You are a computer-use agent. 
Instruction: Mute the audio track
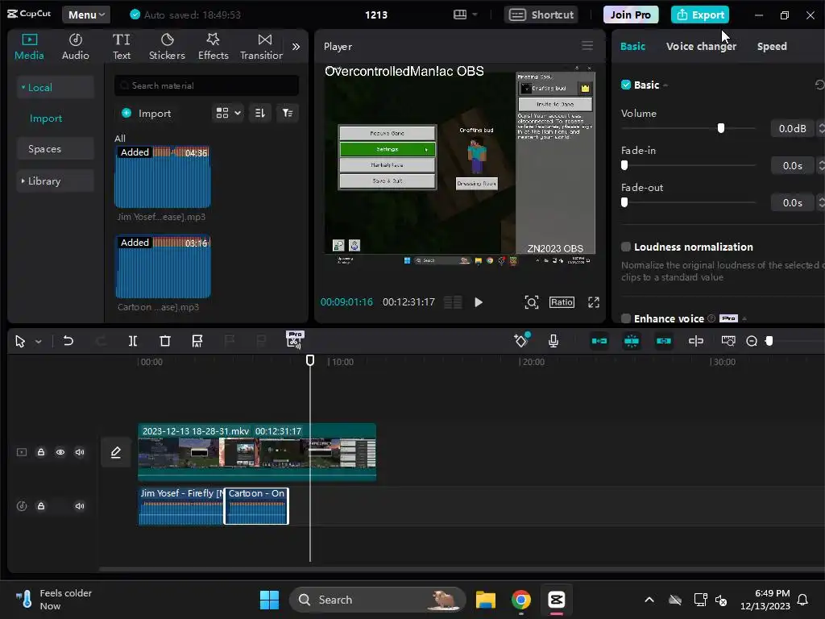click(80, 506)
